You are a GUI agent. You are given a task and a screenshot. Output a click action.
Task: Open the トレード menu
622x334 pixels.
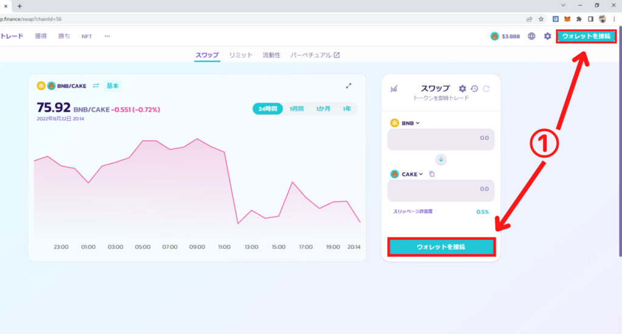tap(12, 36)
